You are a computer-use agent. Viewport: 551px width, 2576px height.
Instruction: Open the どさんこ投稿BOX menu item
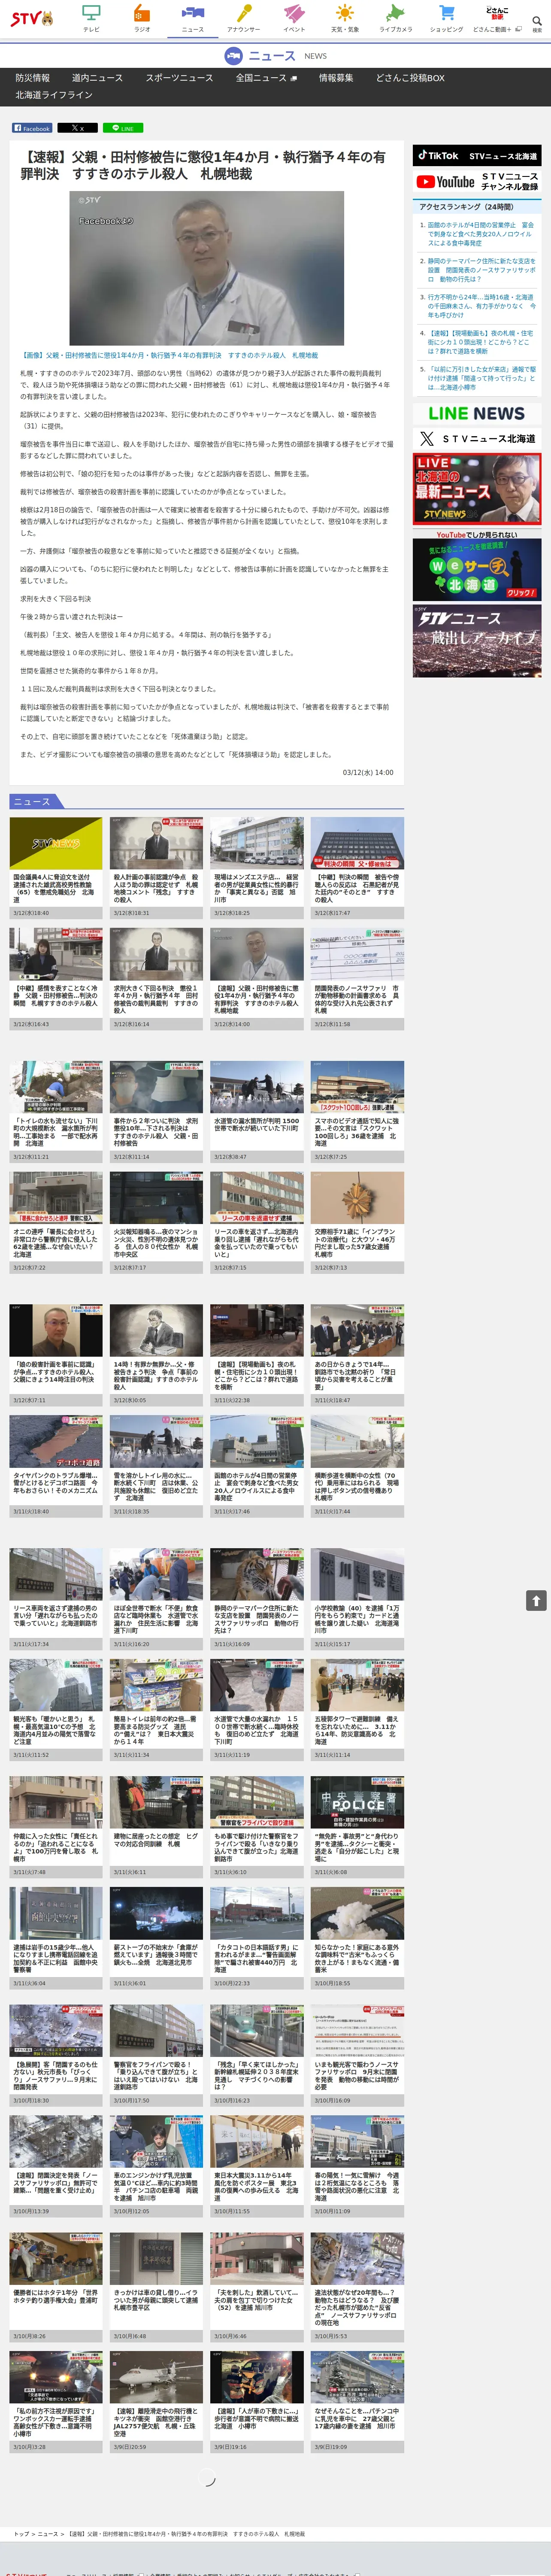pos(410,78)
